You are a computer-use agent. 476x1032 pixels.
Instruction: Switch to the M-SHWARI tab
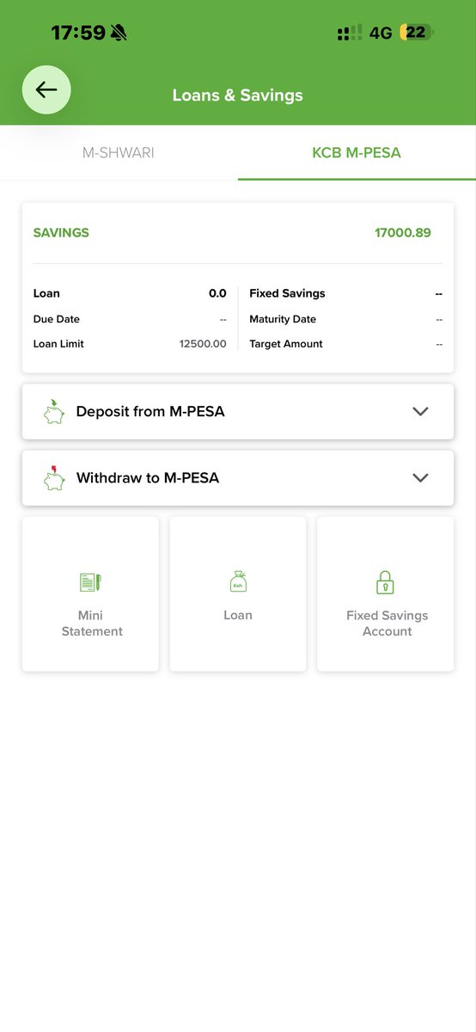[119, 153]
